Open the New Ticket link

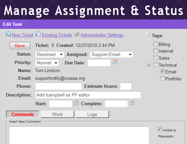click(23, 35)
